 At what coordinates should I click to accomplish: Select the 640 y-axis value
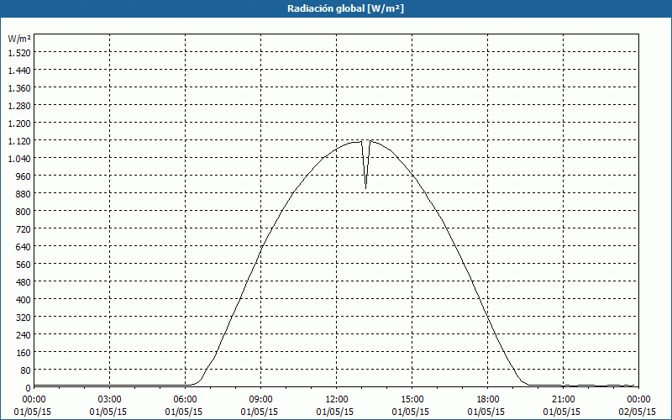24,246
